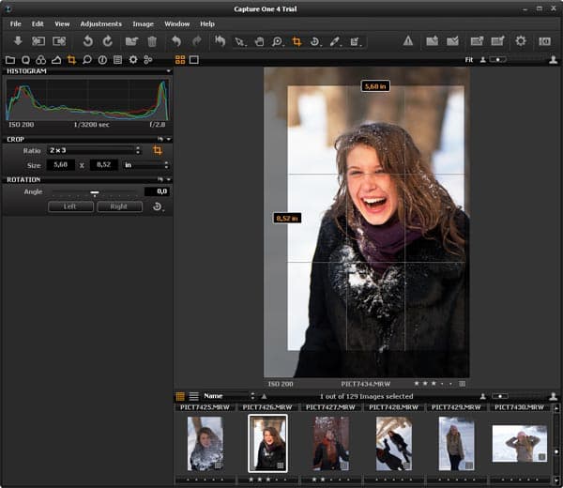Click the crop height field 8,52
The image size is (563, 488).
(104, 165)
